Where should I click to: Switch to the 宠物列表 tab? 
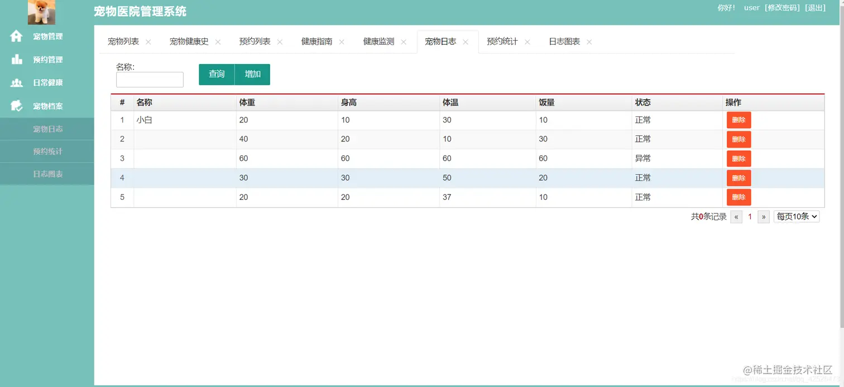pos(123,42)
